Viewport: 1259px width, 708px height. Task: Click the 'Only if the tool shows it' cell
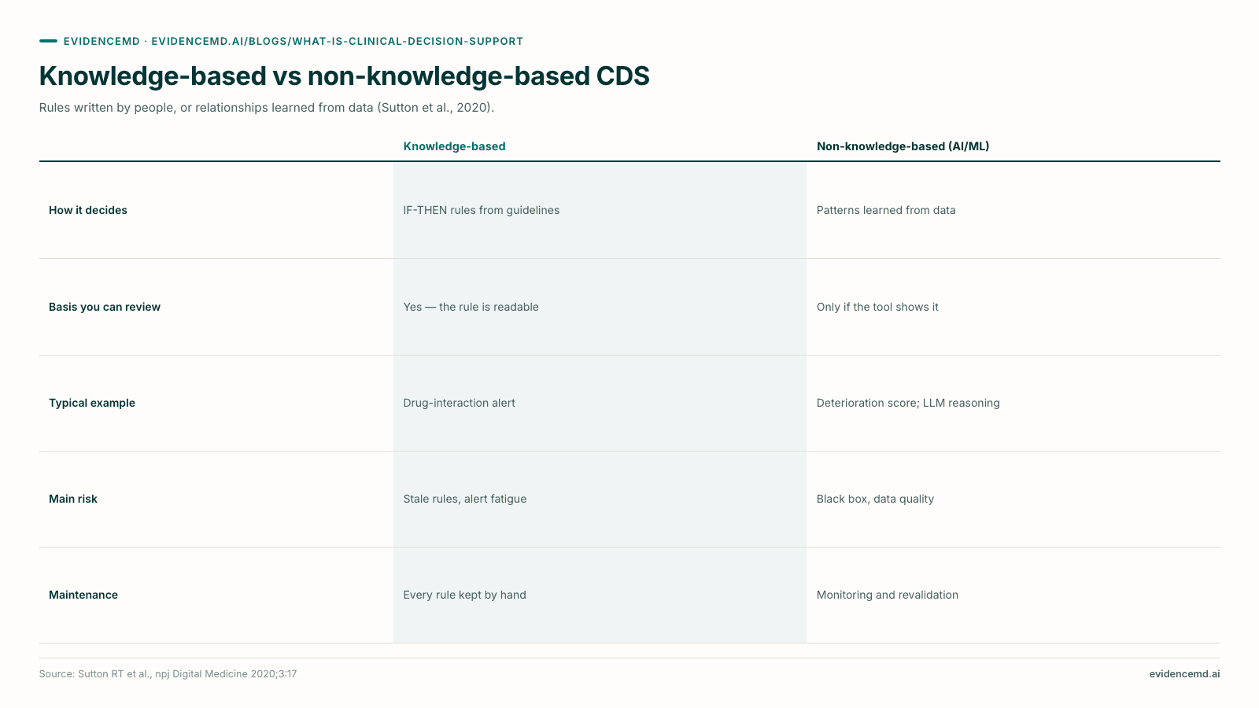877,307
